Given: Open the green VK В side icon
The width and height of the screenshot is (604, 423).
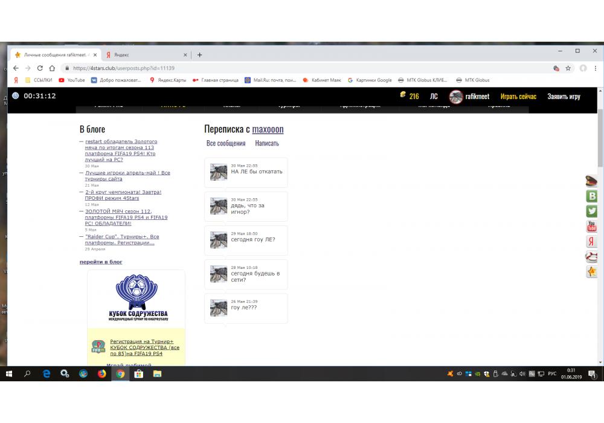Looking at the screenshot, I should pos(591,196).
